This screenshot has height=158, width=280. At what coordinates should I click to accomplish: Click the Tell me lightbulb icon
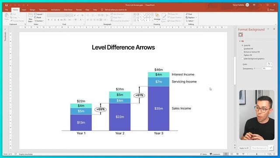[102, 10]
